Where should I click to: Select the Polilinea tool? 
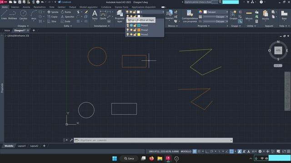coord(12,15)
